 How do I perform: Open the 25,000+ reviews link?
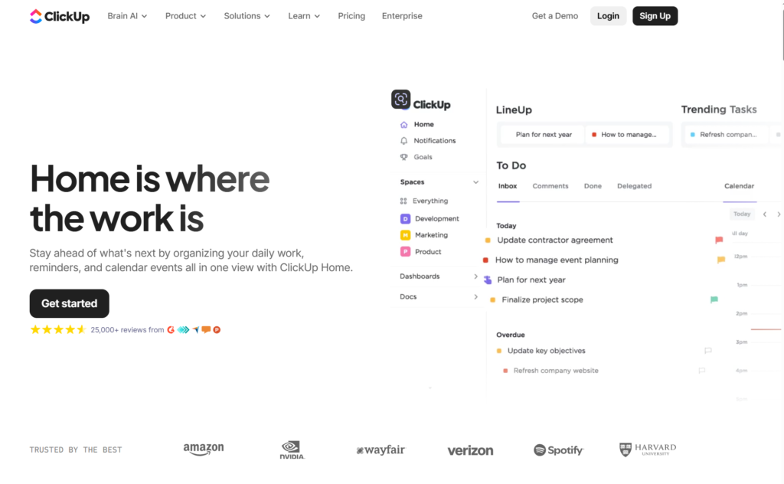(x=127, y=330)
